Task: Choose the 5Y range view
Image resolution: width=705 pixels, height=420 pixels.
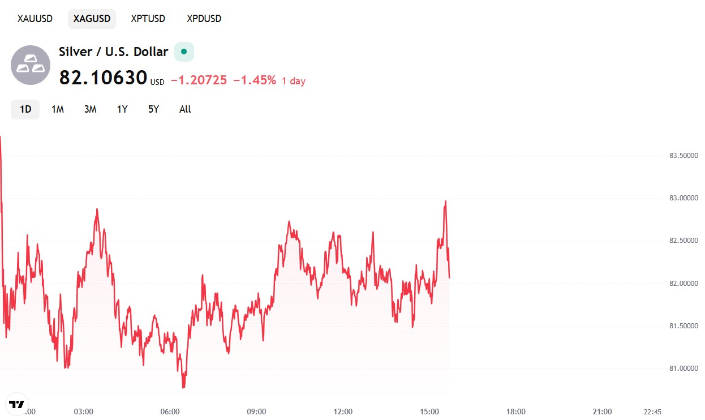Action: 153,109
